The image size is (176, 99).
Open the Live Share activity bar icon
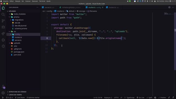coord(3,34)
